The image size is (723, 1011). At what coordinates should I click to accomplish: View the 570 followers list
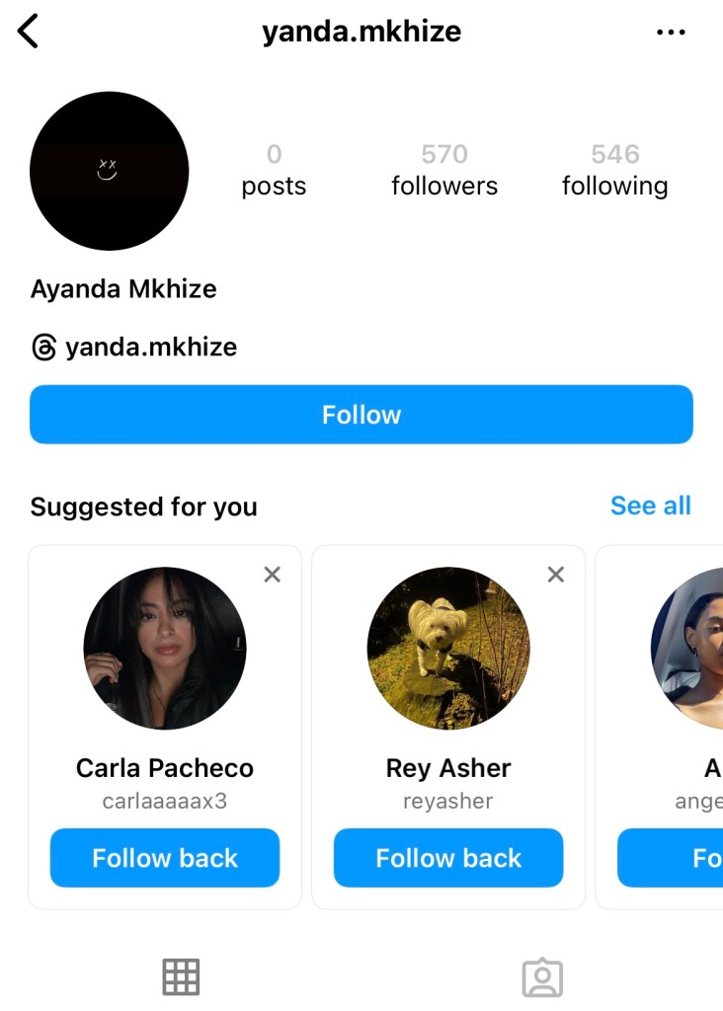[x=444, y=170]
